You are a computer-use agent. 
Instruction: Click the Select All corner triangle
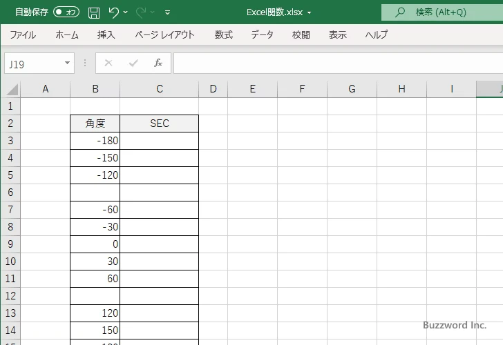click(12, 89)
